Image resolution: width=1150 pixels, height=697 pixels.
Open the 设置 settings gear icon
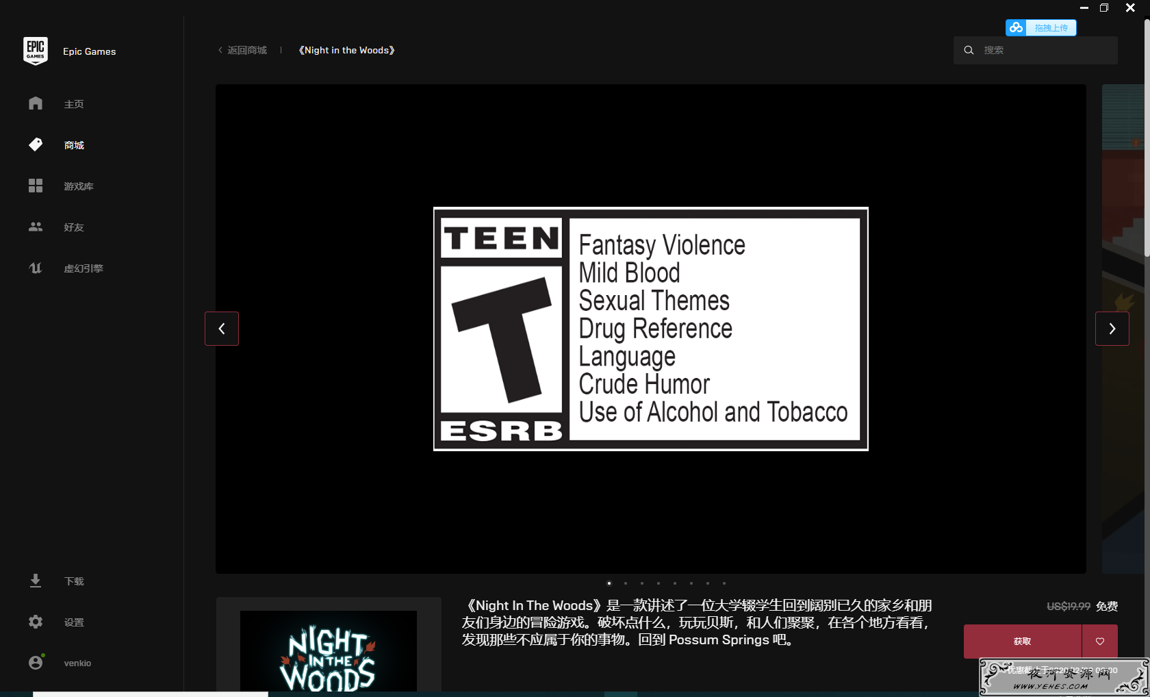36,622
